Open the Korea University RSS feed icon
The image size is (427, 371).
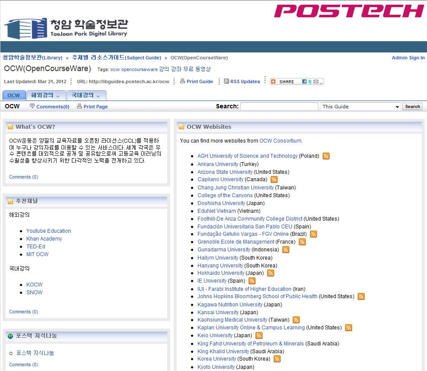click(x=277, y=359)
